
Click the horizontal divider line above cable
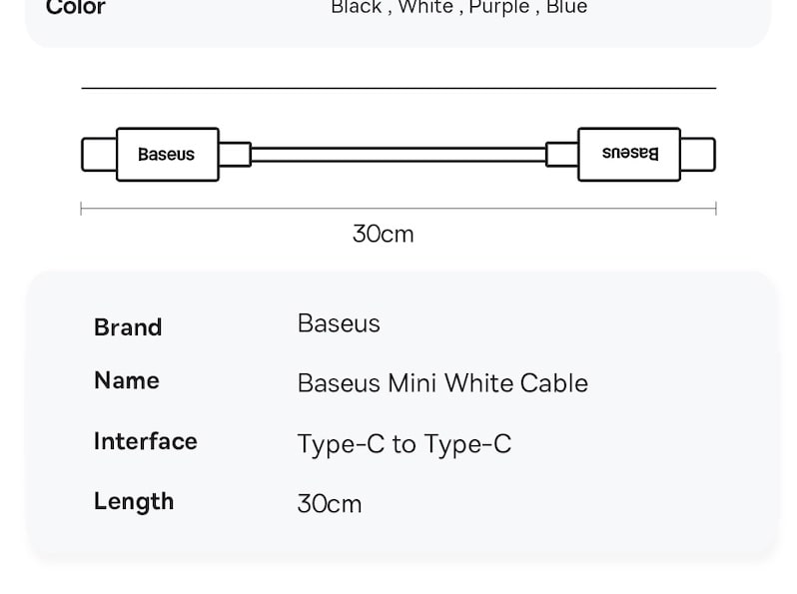click(398, 89)
